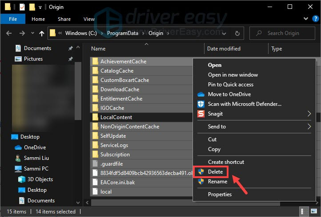Open Documents under Sammi PC
Screen dimensions: 321x217
41,201
